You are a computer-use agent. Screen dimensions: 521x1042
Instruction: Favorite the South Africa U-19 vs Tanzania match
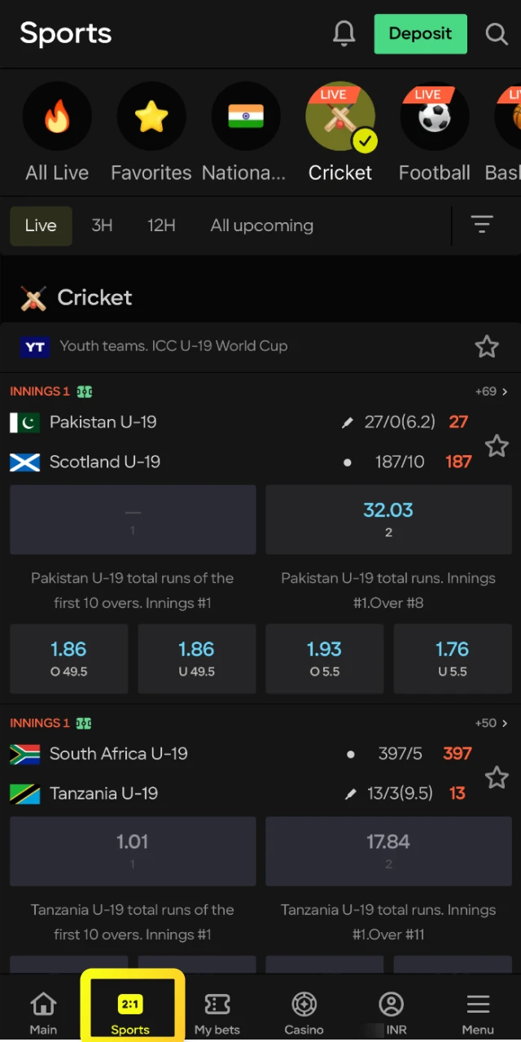497,778
